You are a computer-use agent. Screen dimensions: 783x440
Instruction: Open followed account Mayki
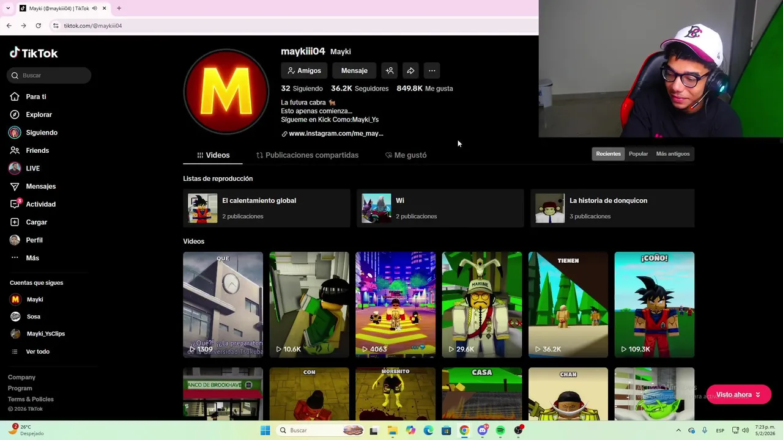(34, 299)
